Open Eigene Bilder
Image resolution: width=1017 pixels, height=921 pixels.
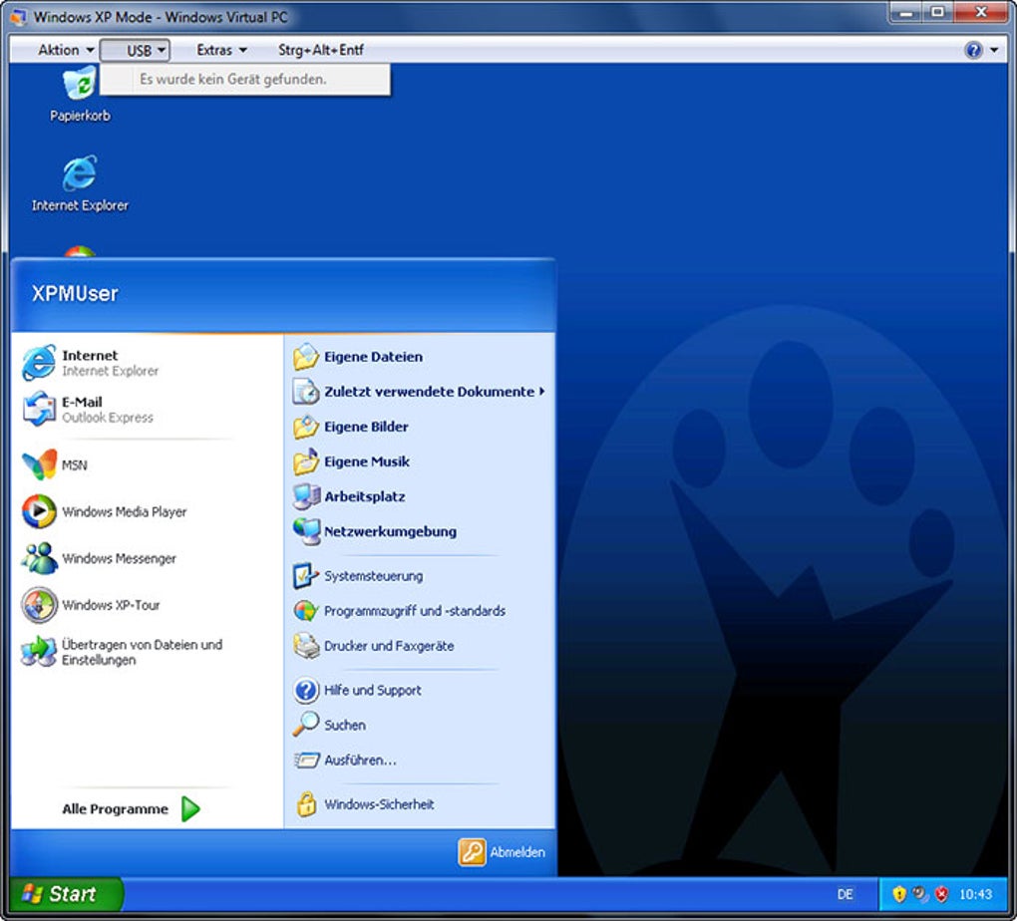click(x=363, y=427)
